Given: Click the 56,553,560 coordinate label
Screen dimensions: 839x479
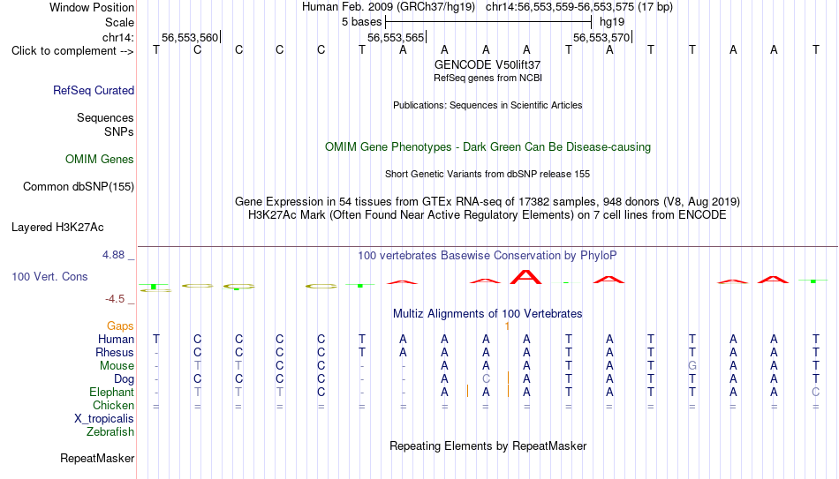Looking at the screenshot, I should (190, 37).
